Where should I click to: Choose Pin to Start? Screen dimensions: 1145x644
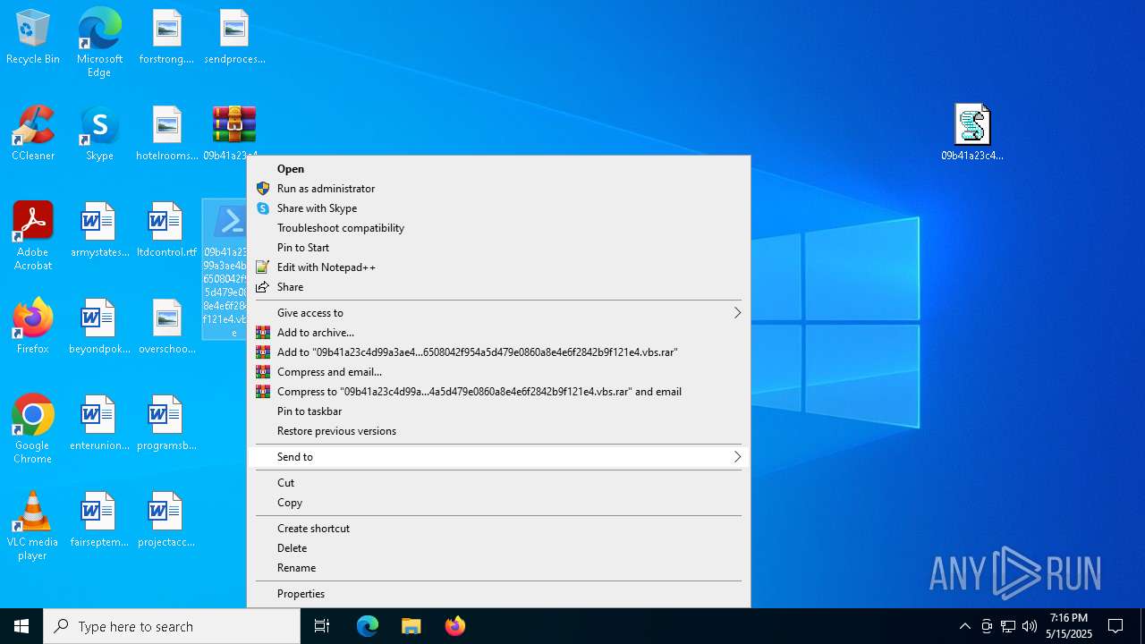[498, 248]
